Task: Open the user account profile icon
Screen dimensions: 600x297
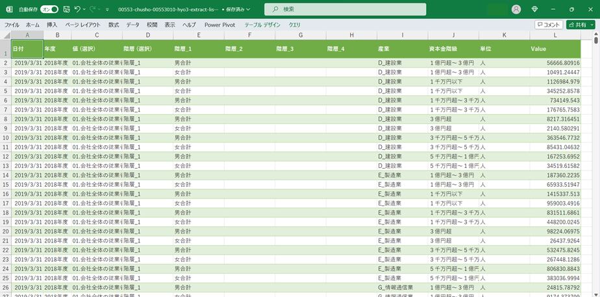Action: point(516,10)
